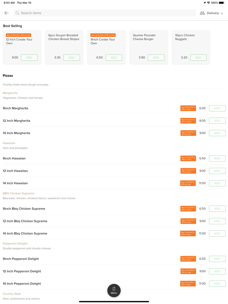Viewport: 228px width, 304px height.
Task: Add 12 Inch Create Your Own from Best Selling
Action: tap(29, 58)
